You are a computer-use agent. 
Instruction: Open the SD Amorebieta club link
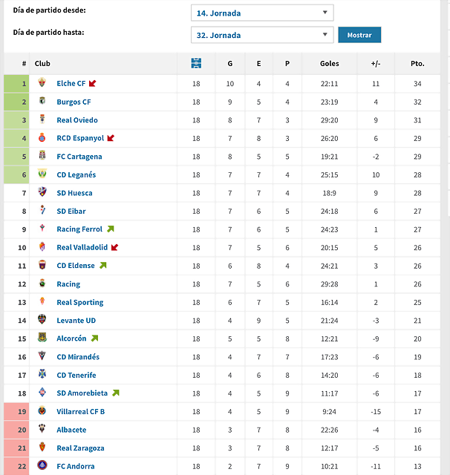click(x=82, y=393)
